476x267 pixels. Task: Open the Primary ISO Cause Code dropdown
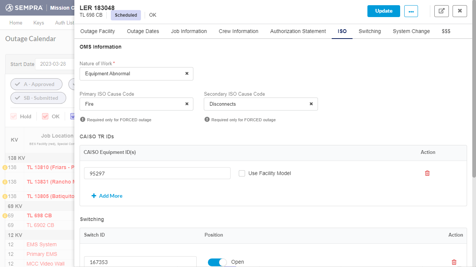[x=132, y=104]
